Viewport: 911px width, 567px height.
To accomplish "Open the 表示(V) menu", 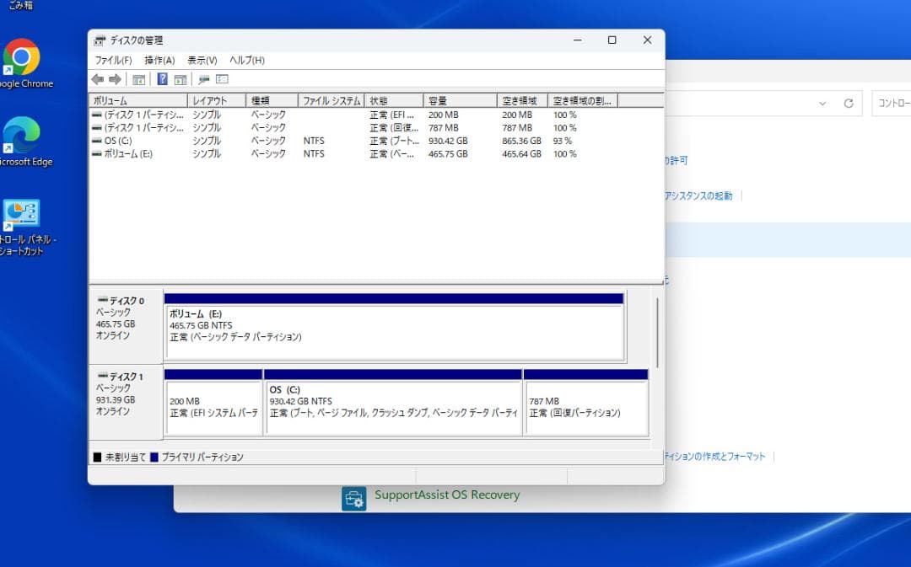I will pos(202,60).
